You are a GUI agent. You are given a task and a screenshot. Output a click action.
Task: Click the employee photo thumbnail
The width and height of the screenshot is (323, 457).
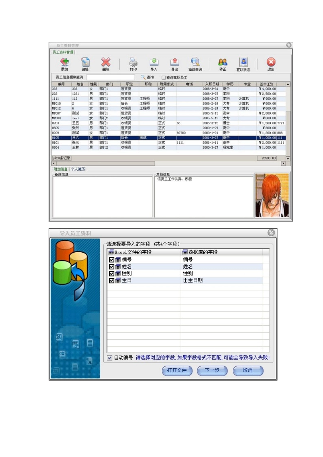[x=272, y=196]
